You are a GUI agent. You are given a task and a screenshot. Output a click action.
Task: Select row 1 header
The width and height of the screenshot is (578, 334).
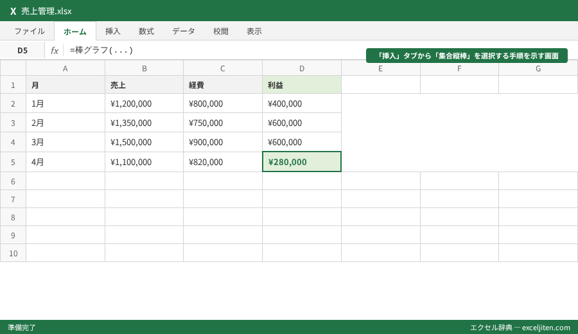(13, 85)
